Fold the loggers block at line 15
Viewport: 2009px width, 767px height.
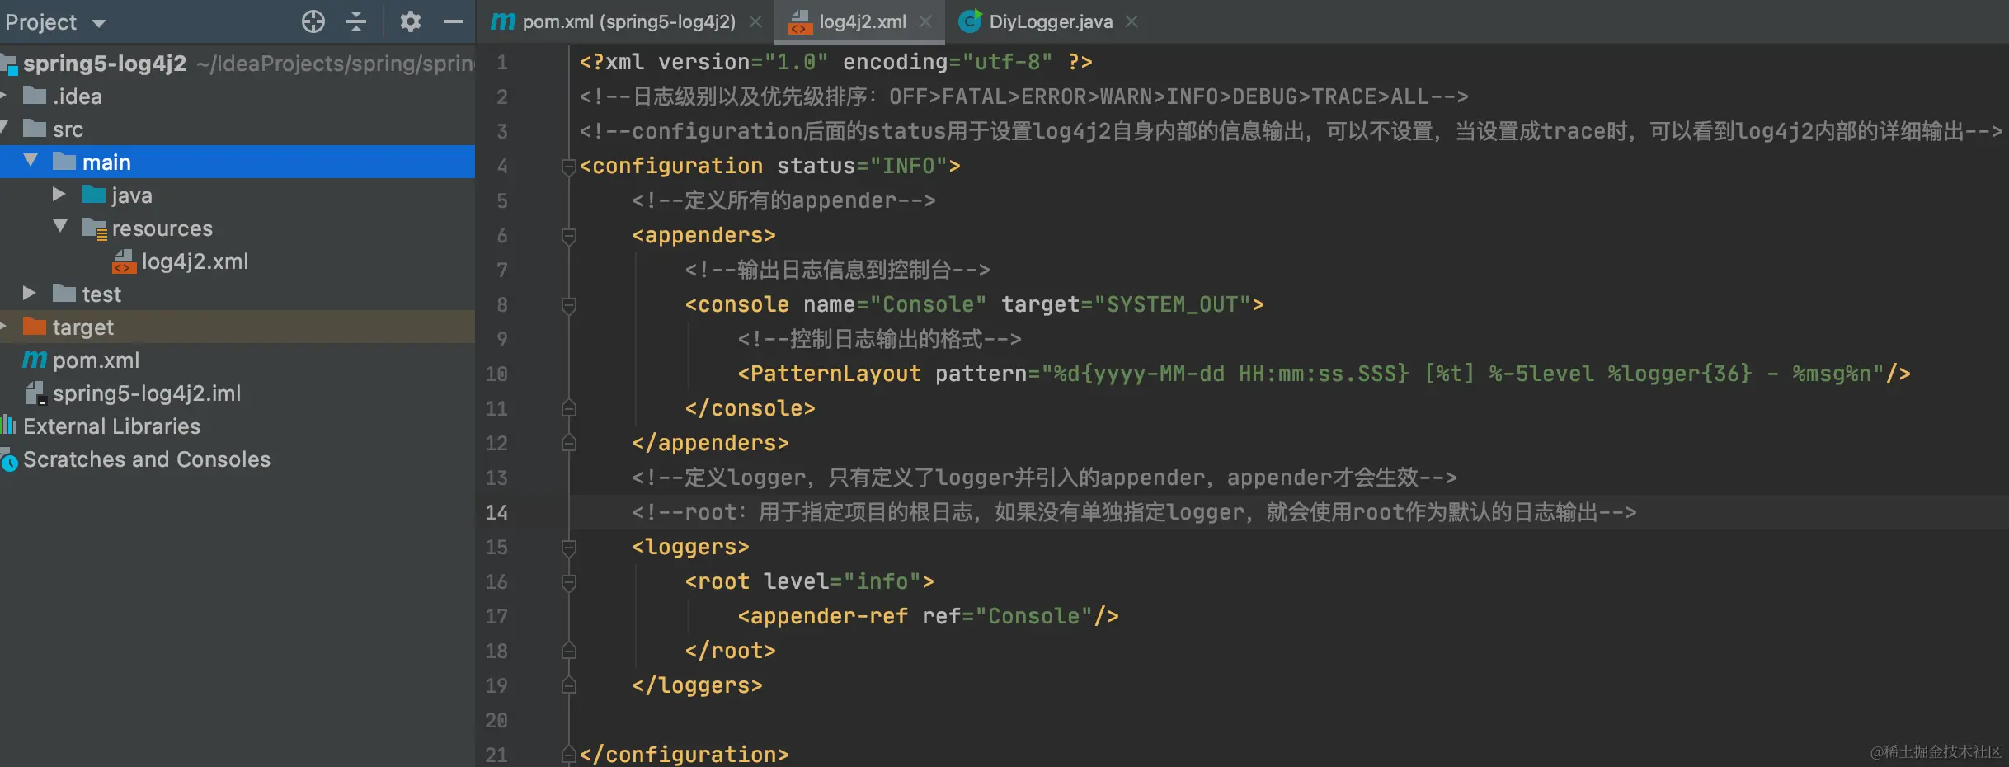[568, 548]
